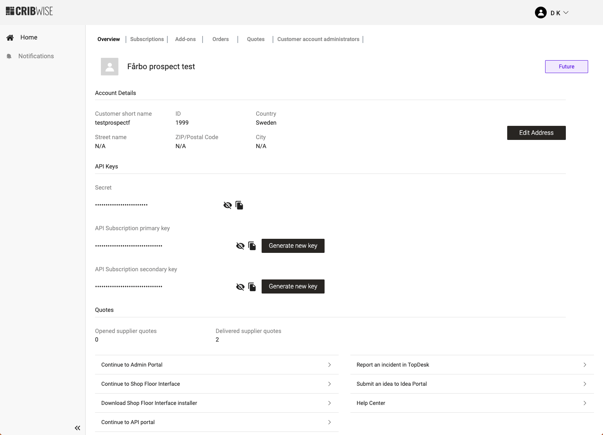The image size is (603, 435).
Task: Copy the API Subscription primary key
Action: [252, 246]
